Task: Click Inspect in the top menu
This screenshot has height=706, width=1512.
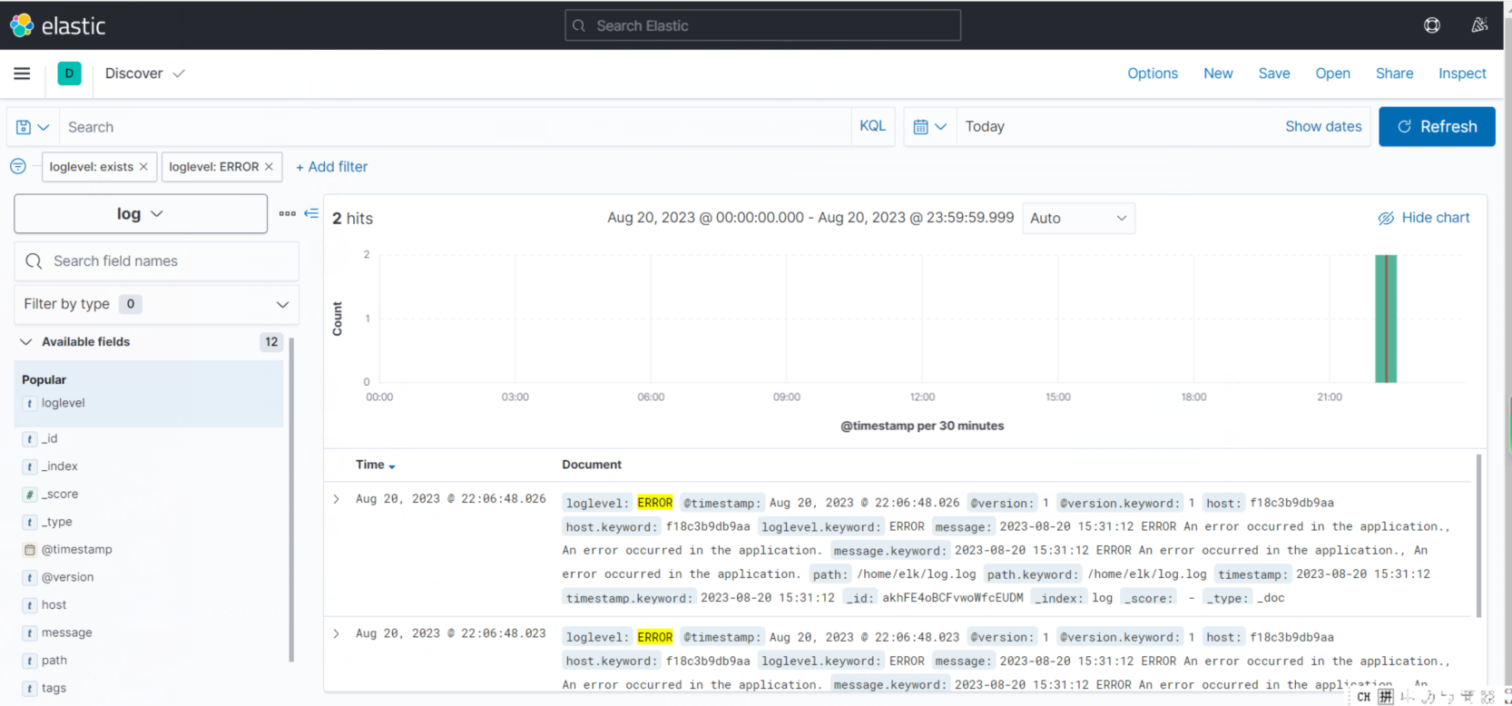Action: [1462, 74]
